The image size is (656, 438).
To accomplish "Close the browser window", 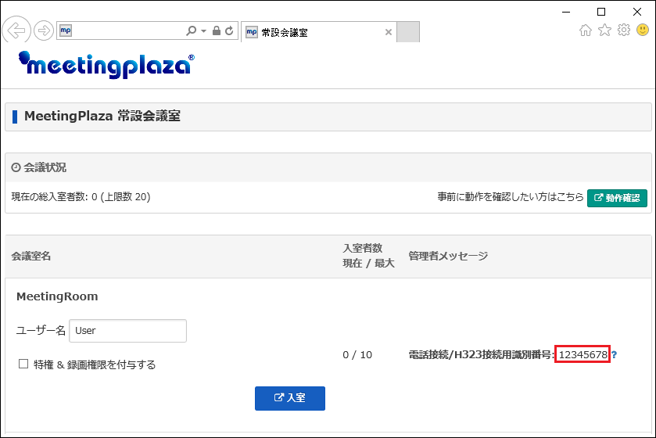I will [x=637, y=12].
